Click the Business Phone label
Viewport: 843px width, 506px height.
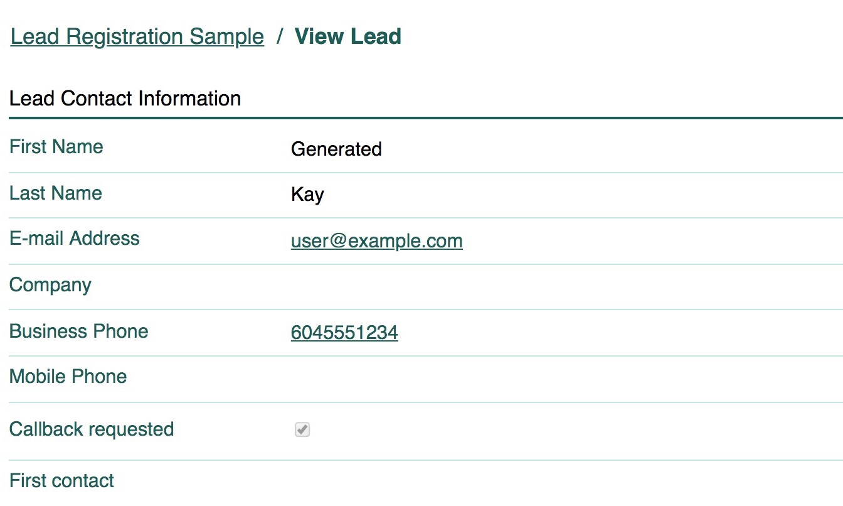pyautogui.click(x=79, y=331)
